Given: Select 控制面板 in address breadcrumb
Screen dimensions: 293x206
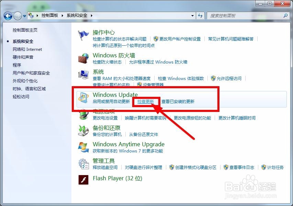Looking at the screenshot, I should (50, 15).
